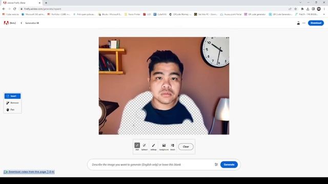This screenshot has width=328, height=184.
Task: Open the Access point Portal bookmark
Action: pyautogui.click(x=231, y=14)
